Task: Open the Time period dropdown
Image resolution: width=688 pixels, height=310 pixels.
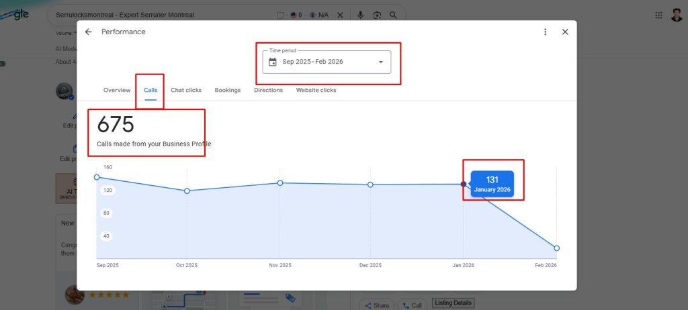Action: point(327,62)
